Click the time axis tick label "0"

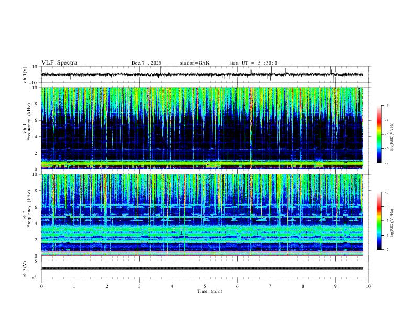[41, 286]
